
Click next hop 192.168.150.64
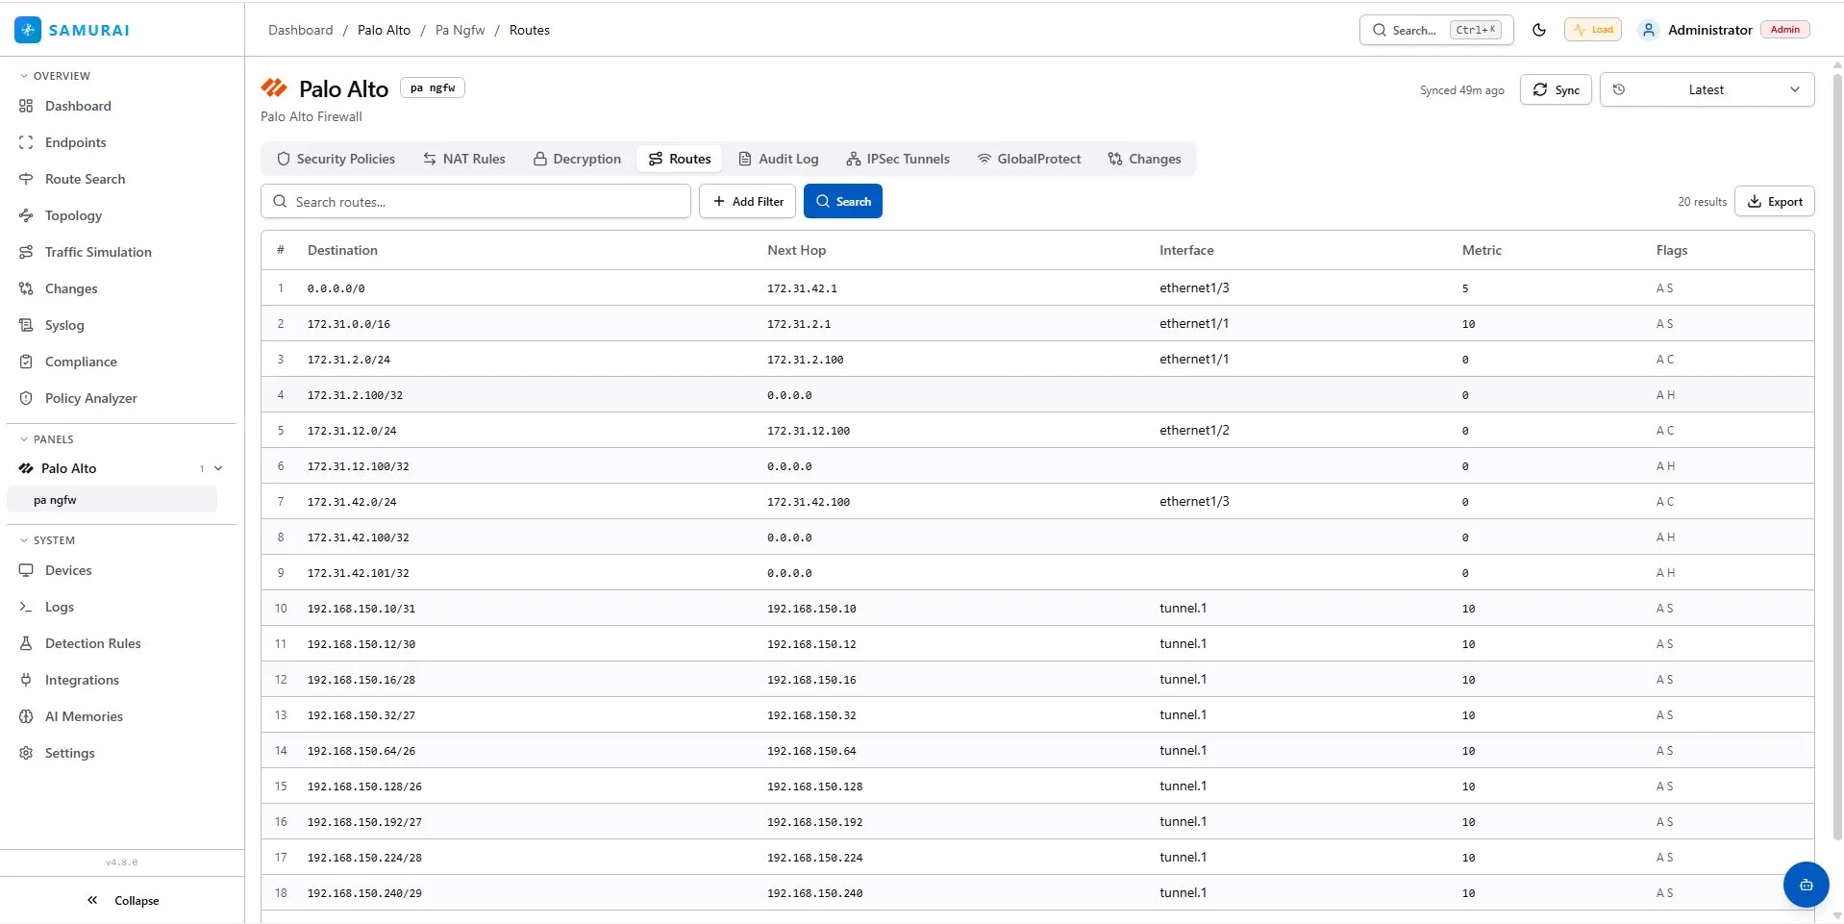pyautogui.click(x=811, y=751)
